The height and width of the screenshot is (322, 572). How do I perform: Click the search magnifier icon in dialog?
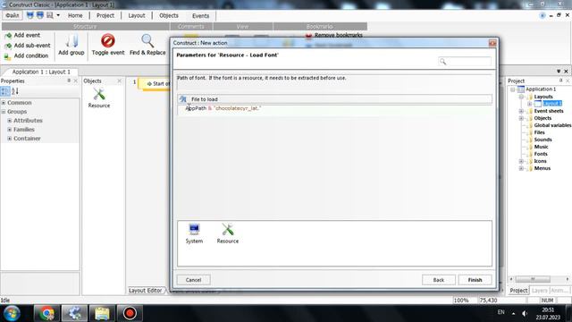pyautogui.click(x=442, y=62)
